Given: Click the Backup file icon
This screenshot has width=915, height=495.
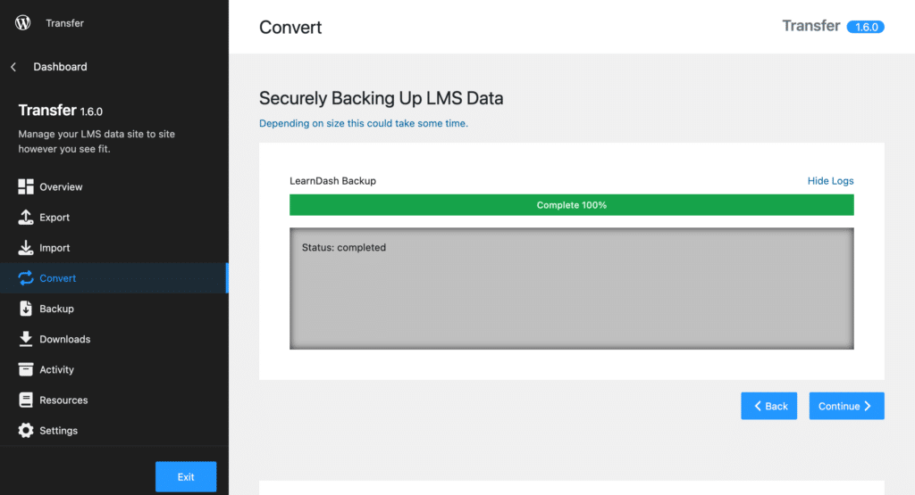Looking at the screenshot, I should click(26, 309).
